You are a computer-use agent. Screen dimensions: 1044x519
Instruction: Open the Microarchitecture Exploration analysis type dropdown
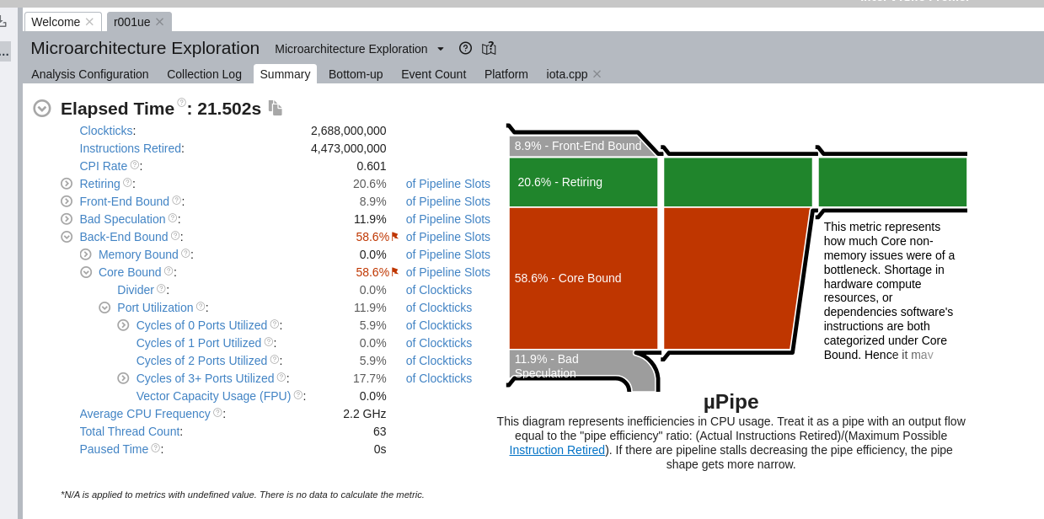tap(440, 49)
